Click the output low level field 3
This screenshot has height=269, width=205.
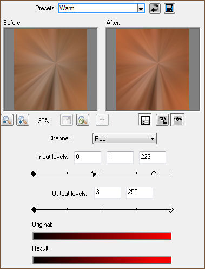[108, 193]
